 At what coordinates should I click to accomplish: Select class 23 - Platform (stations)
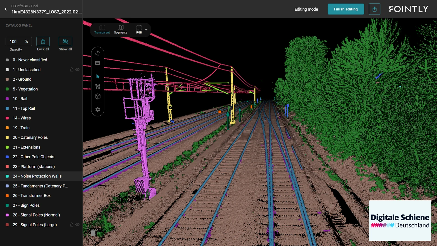[x=41, y=167]
